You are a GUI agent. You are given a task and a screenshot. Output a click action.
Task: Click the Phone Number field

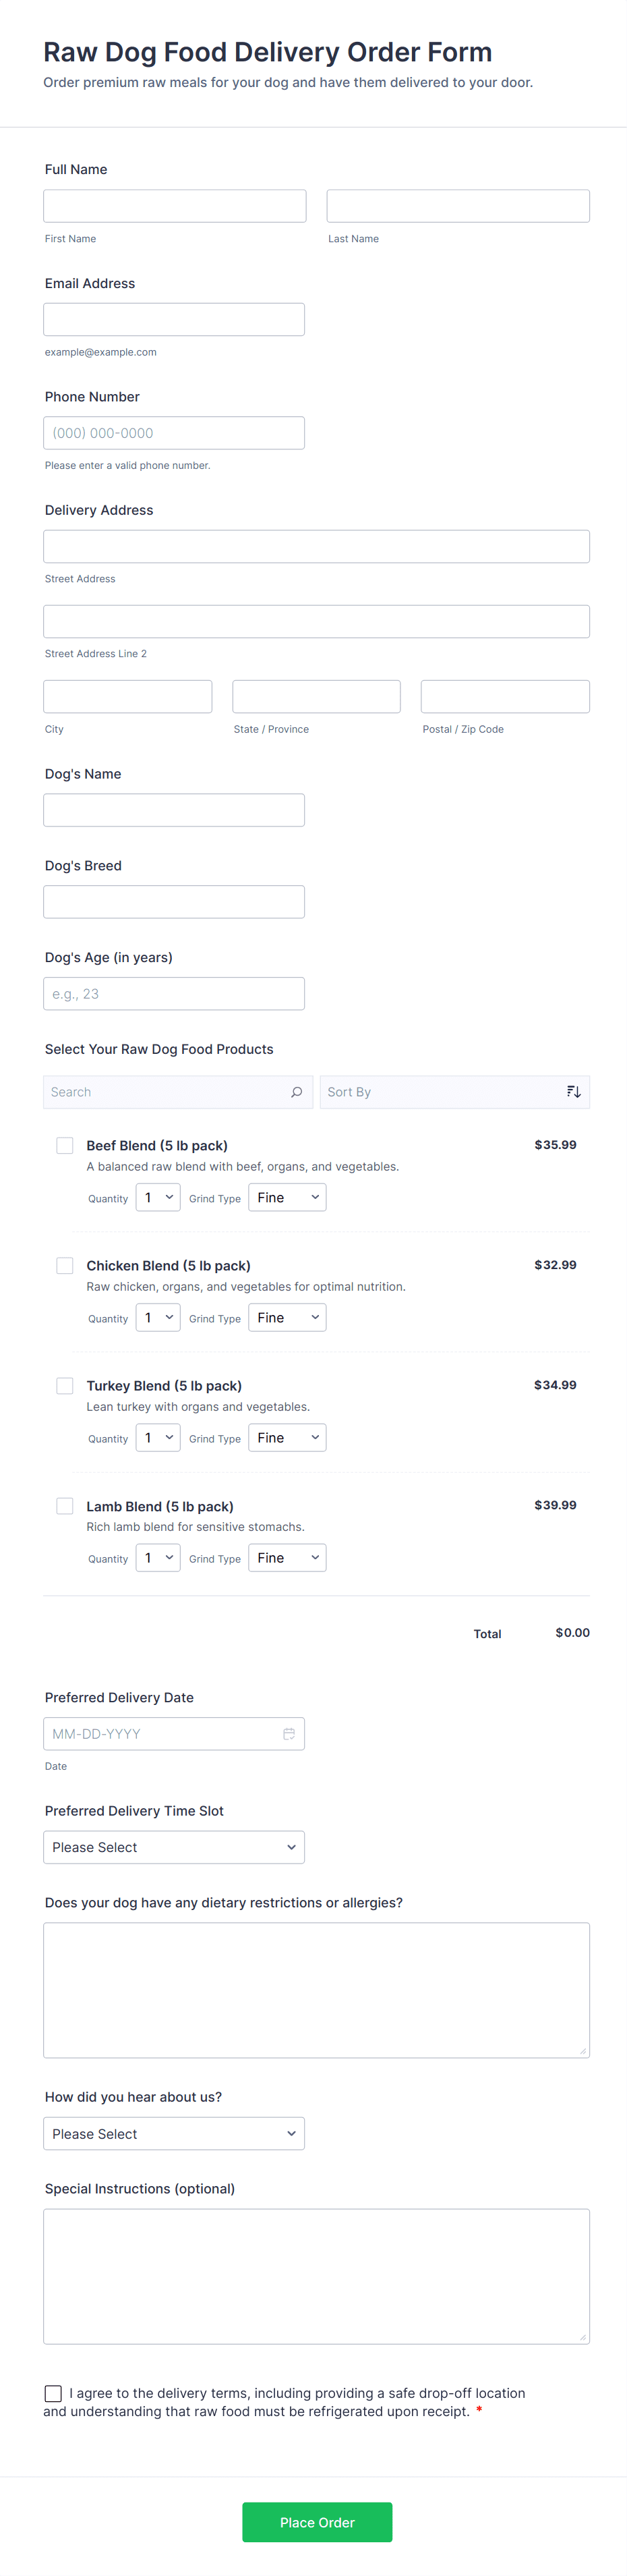[174, 433]
